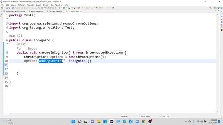Switch to CaptureLinks.java tab
Screen dimensions: 223x125
[54, 11]
